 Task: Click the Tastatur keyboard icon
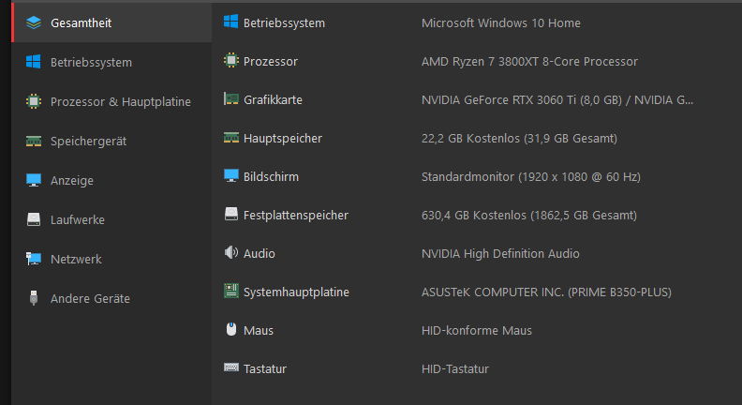[230, 367]
